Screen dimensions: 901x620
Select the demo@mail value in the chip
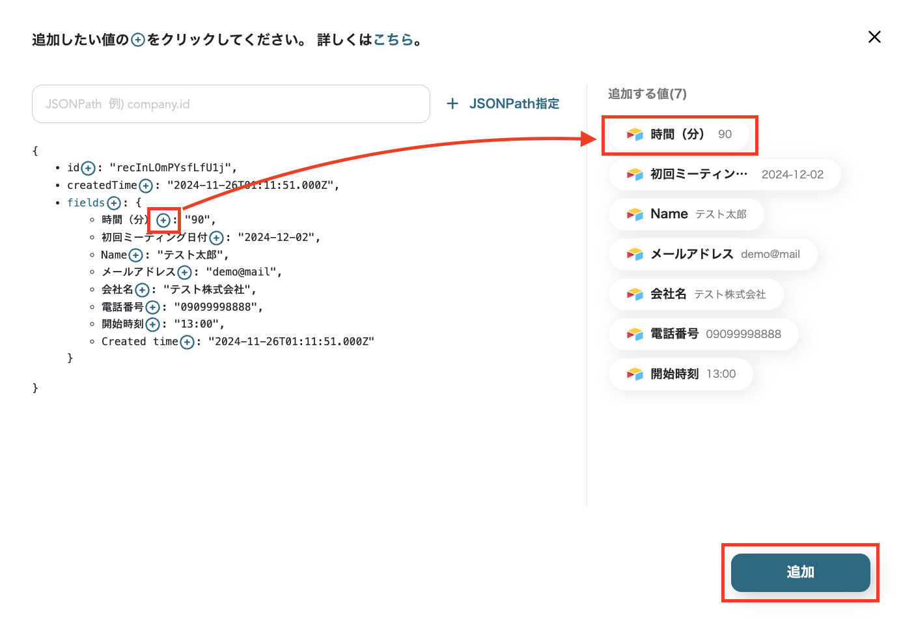coord(770,254)
